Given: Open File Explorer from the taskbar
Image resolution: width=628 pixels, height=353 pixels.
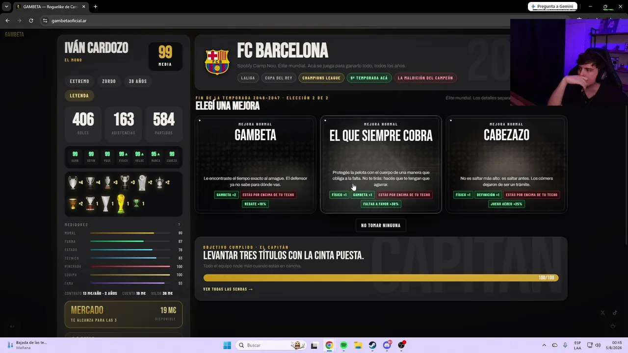Looking at the screenshot, I should [x=358, y=345].
